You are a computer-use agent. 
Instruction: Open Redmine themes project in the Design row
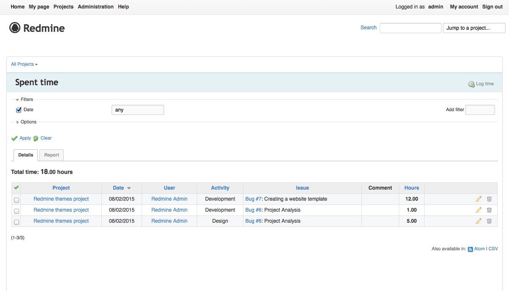tap(61, 221)
